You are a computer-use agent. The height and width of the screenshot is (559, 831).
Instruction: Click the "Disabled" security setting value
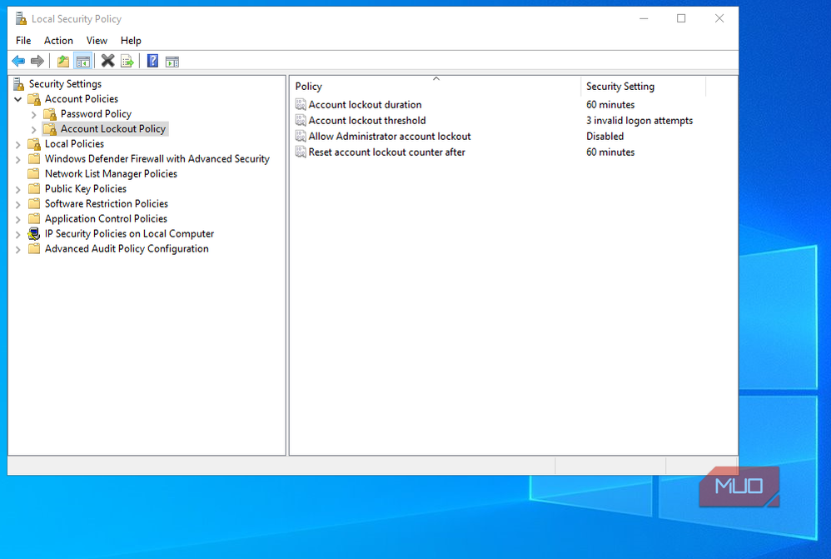point(605,137)
